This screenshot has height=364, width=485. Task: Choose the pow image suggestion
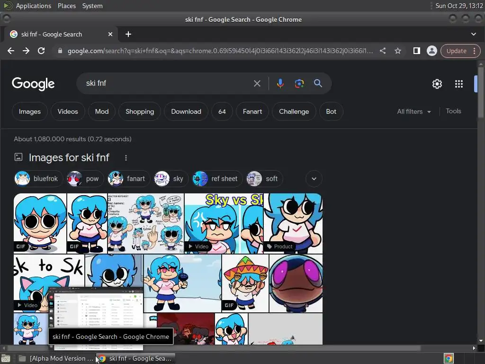point(85,179)
